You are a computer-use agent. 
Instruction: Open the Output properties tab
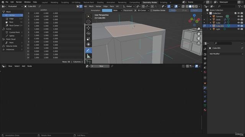(x=205, y=59)
